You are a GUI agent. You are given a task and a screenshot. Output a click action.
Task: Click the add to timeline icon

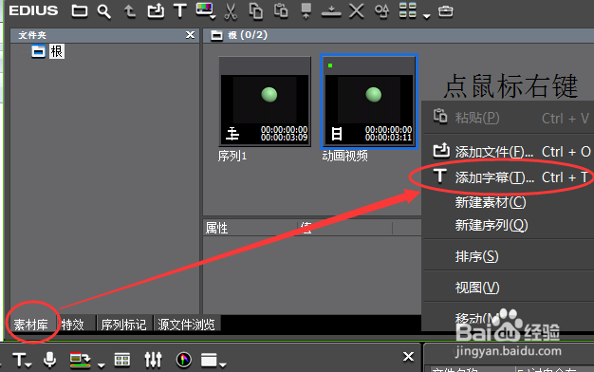[x=331, y=11]
